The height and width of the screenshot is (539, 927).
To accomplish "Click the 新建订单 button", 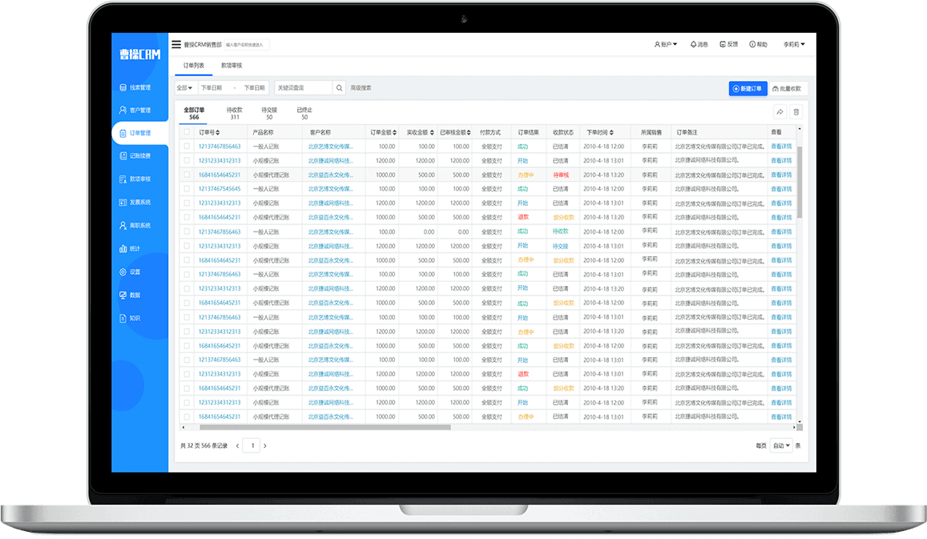I will [748, 89].
